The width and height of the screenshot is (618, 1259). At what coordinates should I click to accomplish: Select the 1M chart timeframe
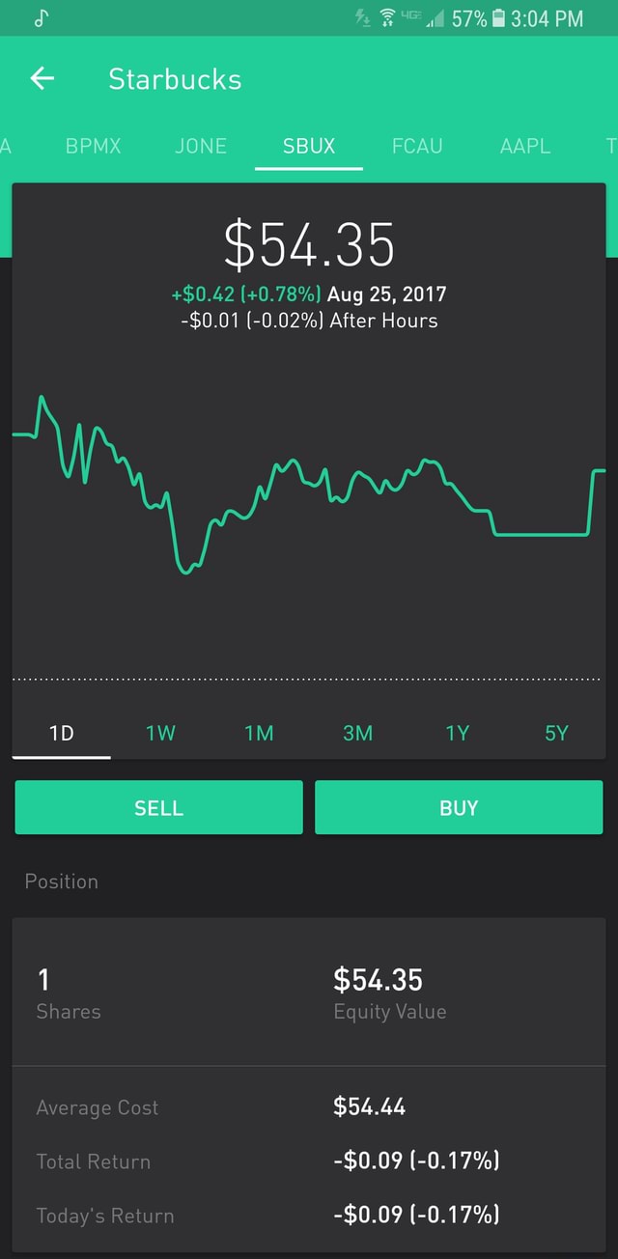(259, 733)
